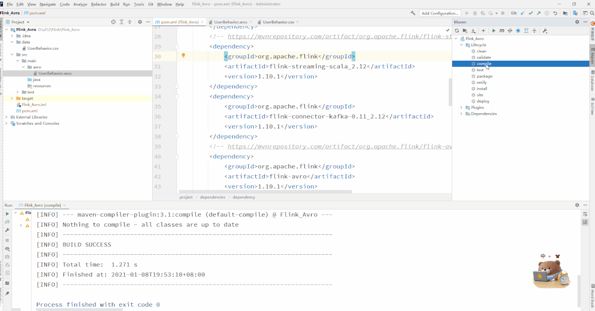Open mvnrepository link on line 28
The width and height of the screenshot is (595, 311).
coord(340,36)
